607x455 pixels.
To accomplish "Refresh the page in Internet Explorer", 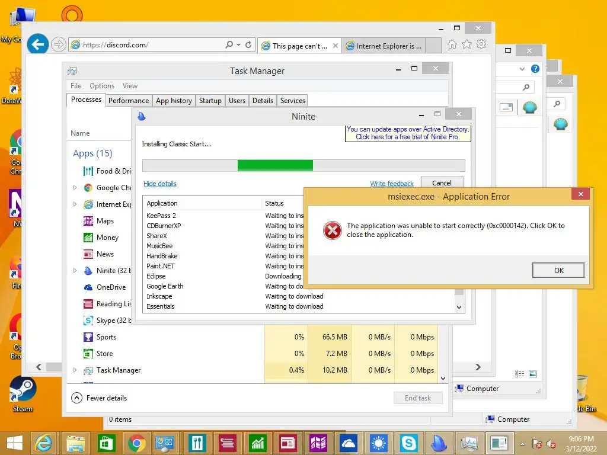I will [248, 44].
